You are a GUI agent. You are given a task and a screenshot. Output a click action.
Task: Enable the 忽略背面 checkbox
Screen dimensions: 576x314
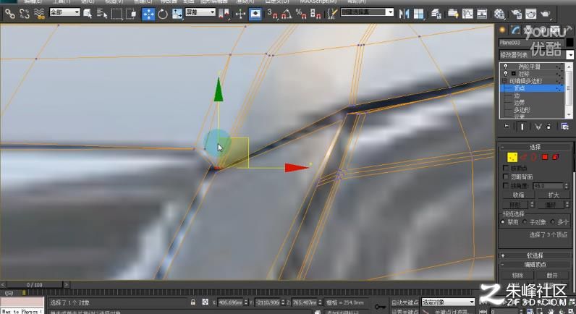[506, 177]
